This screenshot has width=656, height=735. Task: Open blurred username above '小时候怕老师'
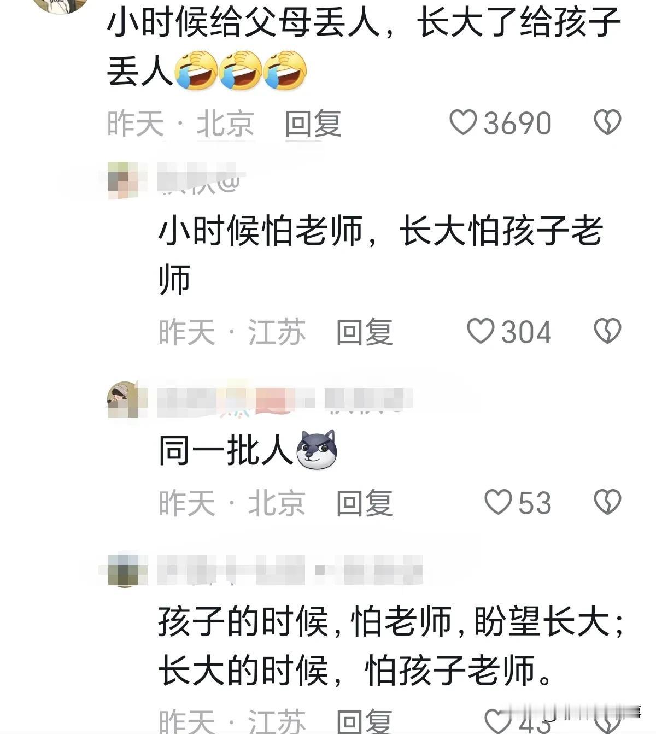[x=198, y=180]
